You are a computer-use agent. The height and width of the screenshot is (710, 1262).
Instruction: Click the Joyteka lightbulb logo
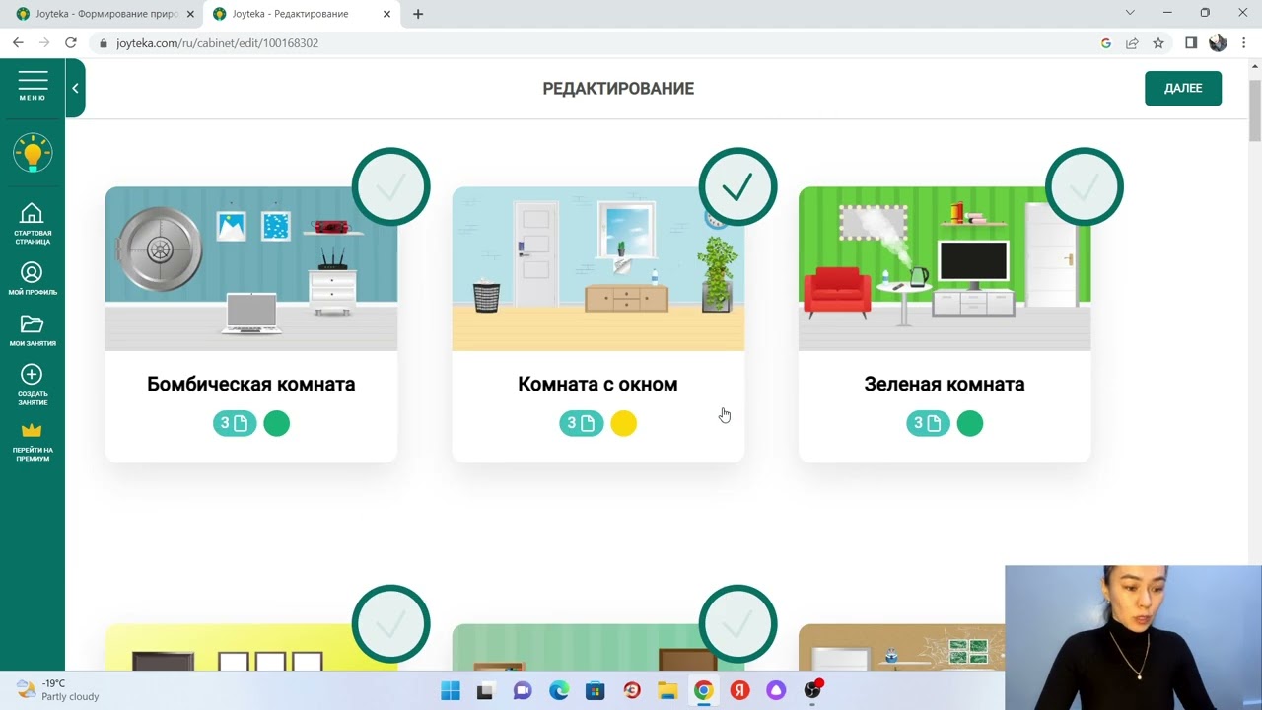pos(33,153)
